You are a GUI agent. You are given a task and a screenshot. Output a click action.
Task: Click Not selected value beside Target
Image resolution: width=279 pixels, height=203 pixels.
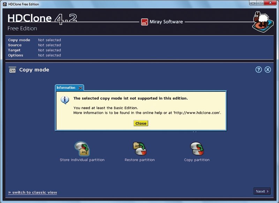tap(50, 50)
